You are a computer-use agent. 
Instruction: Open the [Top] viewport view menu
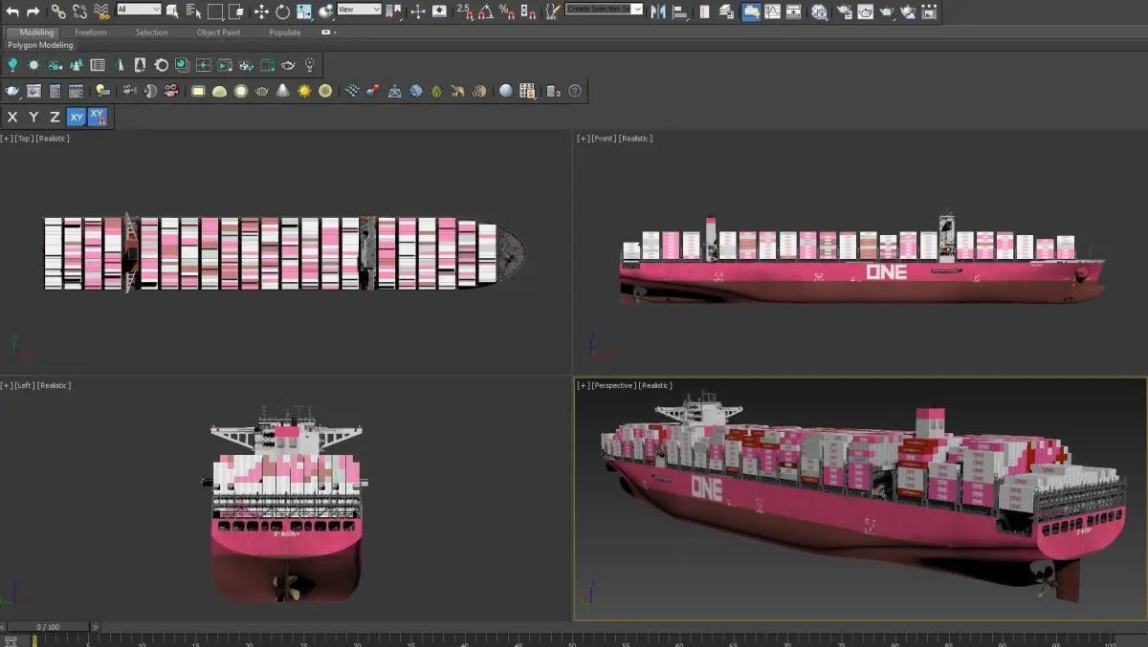pyautogui.click(x=24, y=139)
